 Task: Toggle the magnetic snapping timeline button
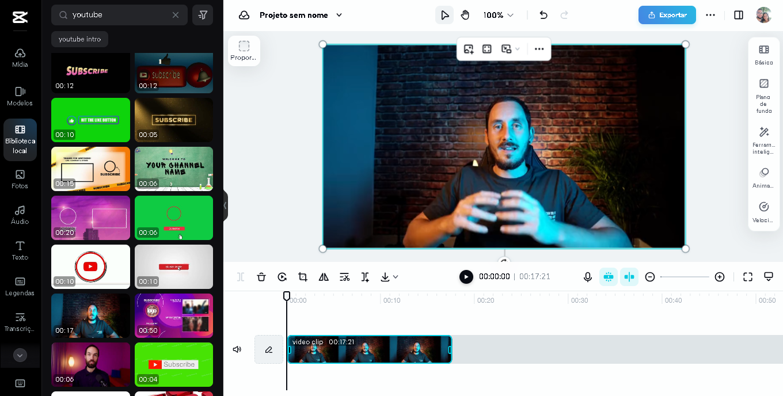(609, 277)
